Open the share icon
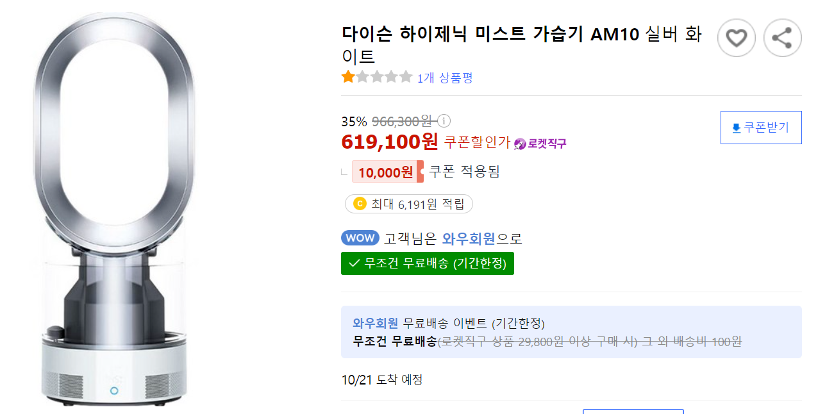This screenshot has width=818, height=414. [x=782, y=38]
